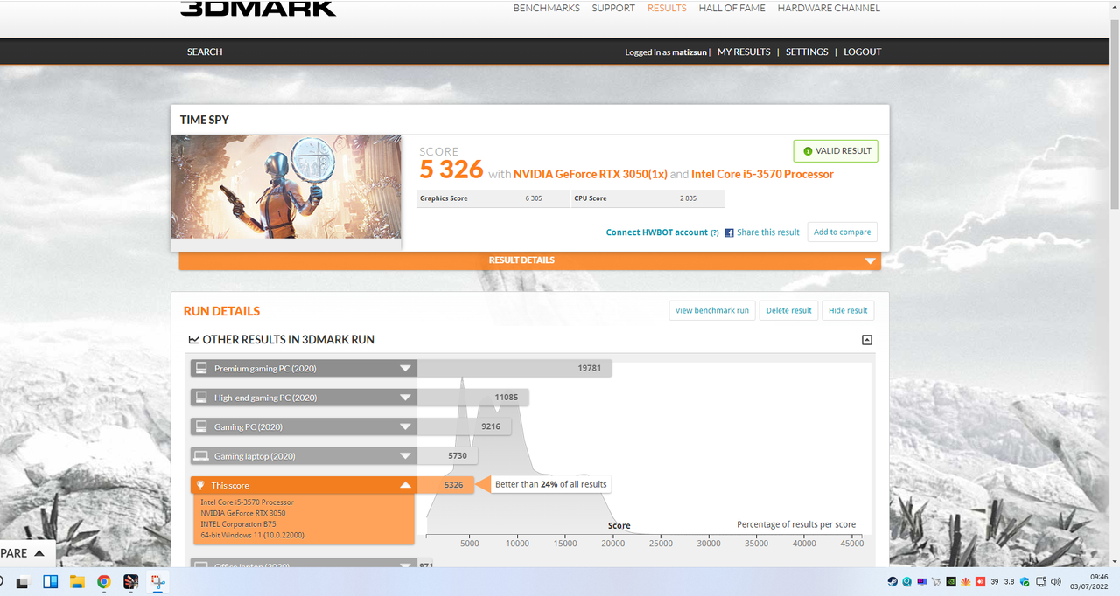This screenshot has width=1120, height=596.
Task: Open account Settings link
Action: click(807, 52)
